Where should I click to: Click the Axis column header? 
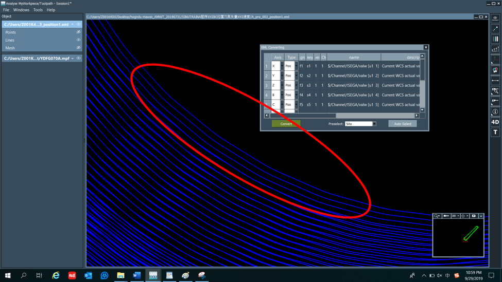point(278,57)
